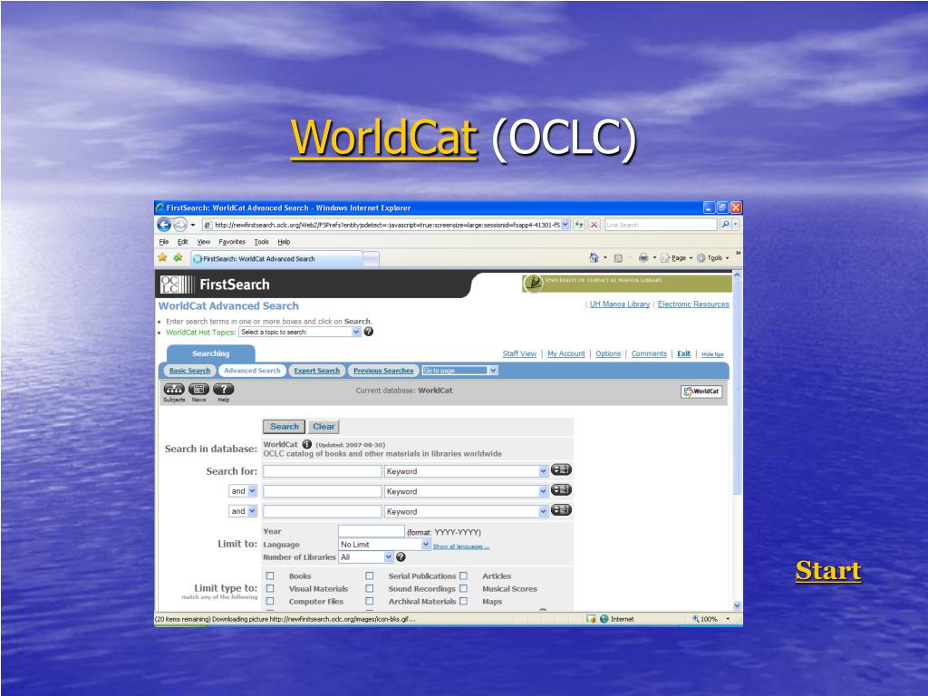928x696 pixels.
Task: Click the Show all languages link
Action: 461,546
